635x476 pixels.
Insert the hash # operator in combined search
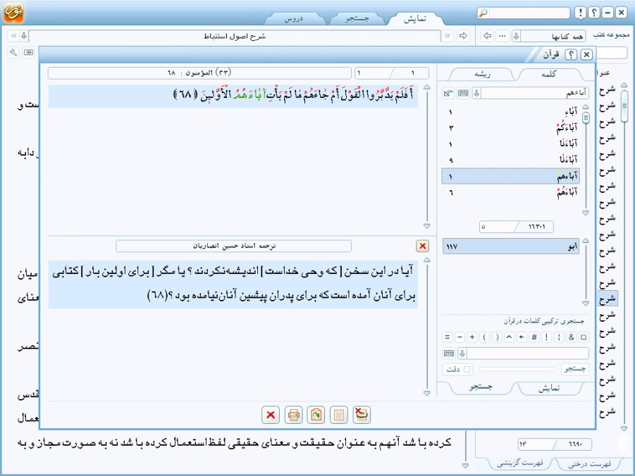click(x=534, y=337)
